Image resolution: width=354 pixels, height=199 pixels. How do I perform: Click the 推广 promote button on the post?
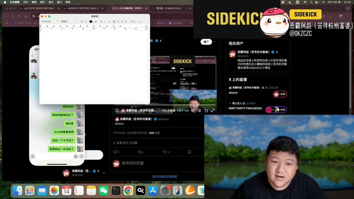click(206, 42)
